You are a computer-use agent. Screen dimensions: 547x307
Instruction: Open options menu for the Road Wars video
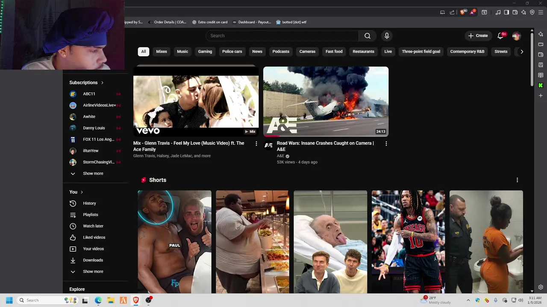coord(386,144)
